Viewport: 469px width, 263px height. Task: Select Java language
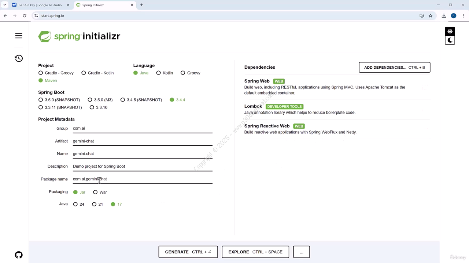(141, 73)
